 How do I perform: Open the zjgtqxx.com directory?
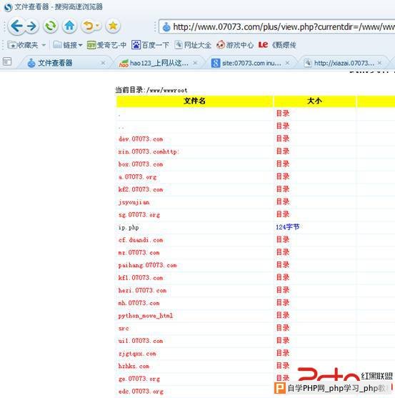coord(137,354)
